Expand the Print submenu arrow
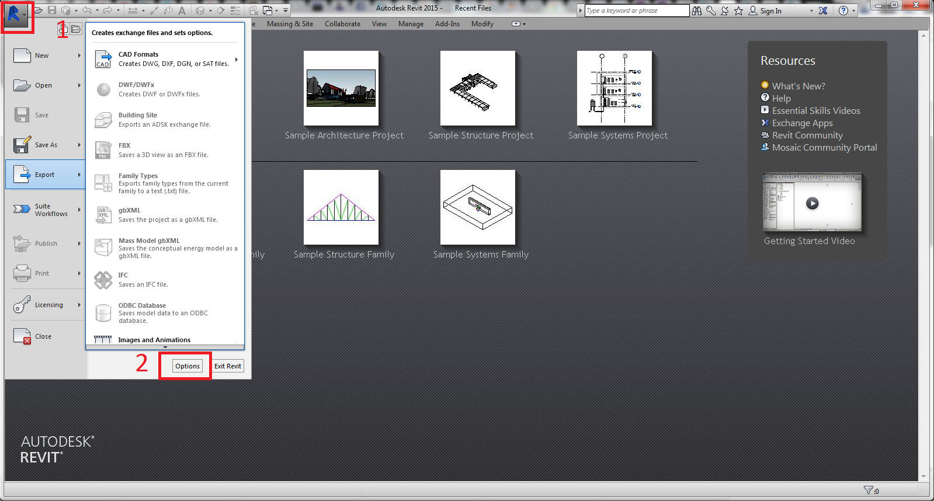 pos(79,273)
